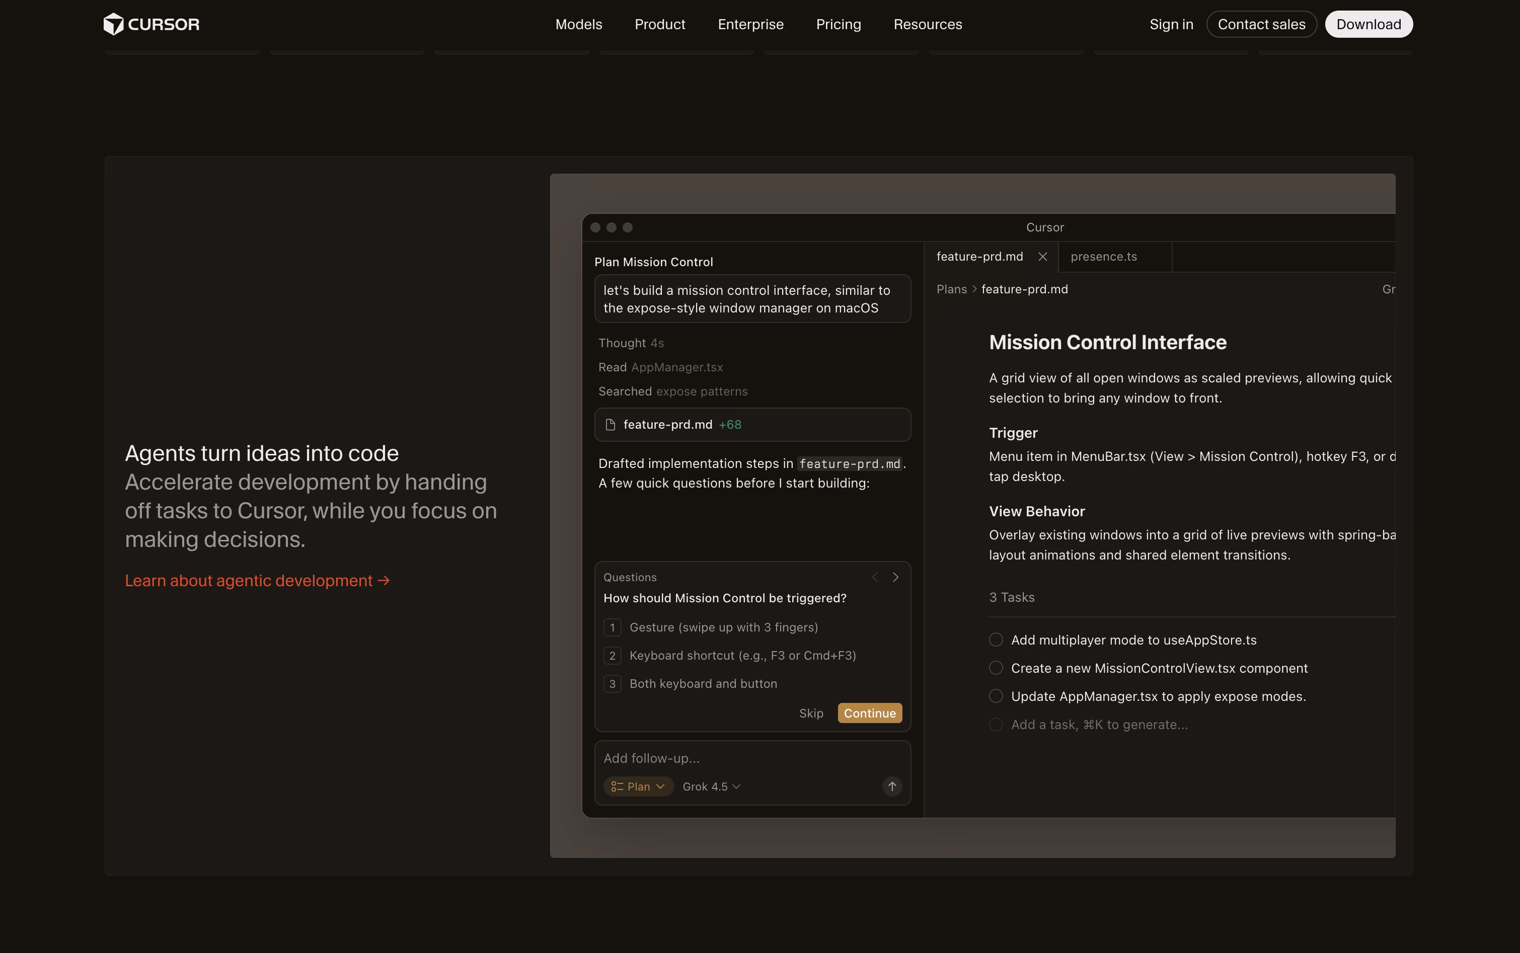This screenshot has width=1520, height=953.
Task: Go to the previous question arrow
Action: (874, 577)
